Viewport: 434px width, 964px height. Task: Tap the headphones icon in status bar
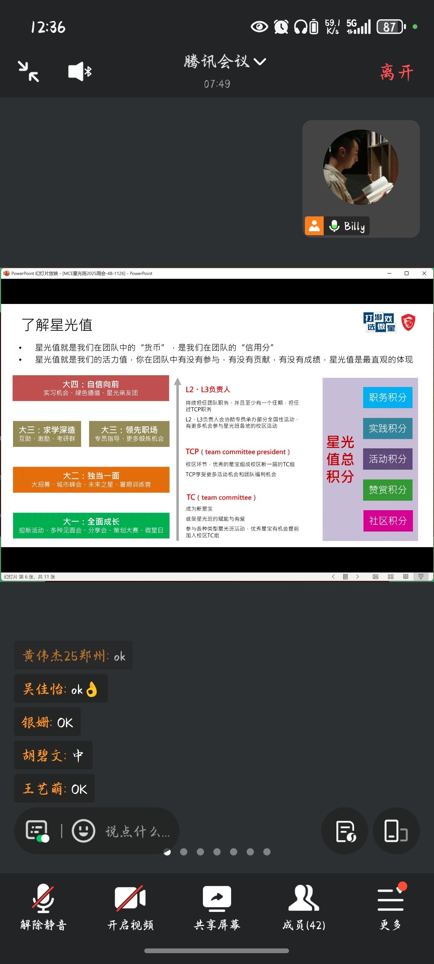301,27
